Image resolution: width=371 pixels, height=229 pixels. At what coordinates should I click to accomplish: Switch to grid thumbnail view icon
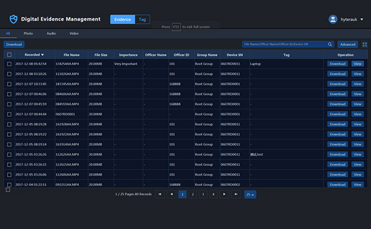pos(364,44)
